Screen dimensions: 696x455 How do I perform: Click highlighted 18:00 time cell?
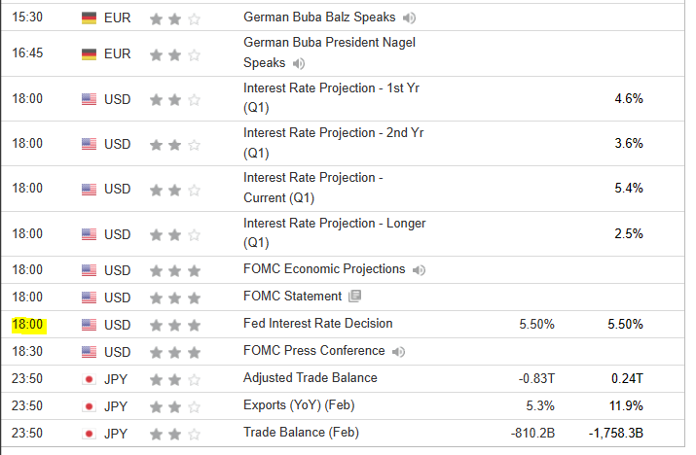pos(26,324)
